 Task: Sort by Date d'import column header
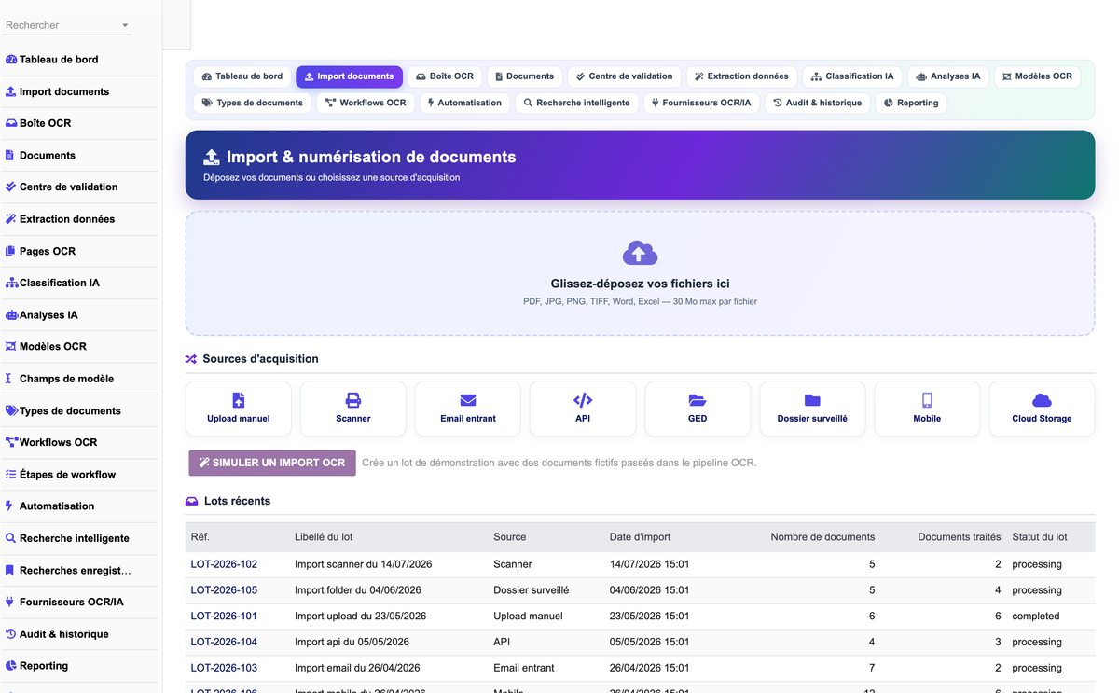pyautogui.click(x=640, y=537)
